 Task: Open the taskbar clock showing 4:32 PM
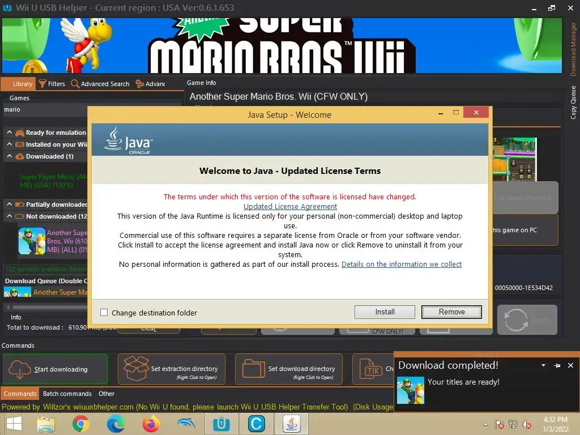(555, 424)
